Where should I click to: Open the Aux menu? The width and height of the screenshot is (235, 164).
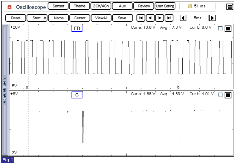click(122, 6)
